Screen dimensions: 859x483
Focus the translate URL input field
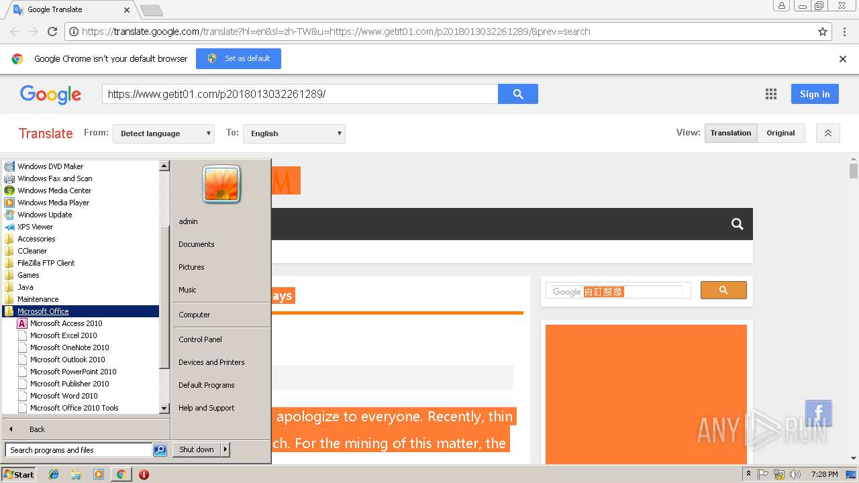pos(300,94)
